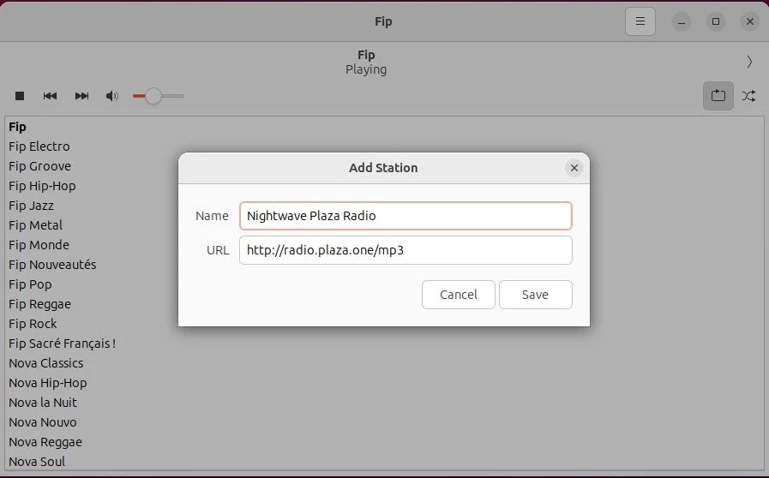Viewport: 769px width, 478px height.
Task: Select the Fip Jazz station
Action: click(x=32, y=206)
